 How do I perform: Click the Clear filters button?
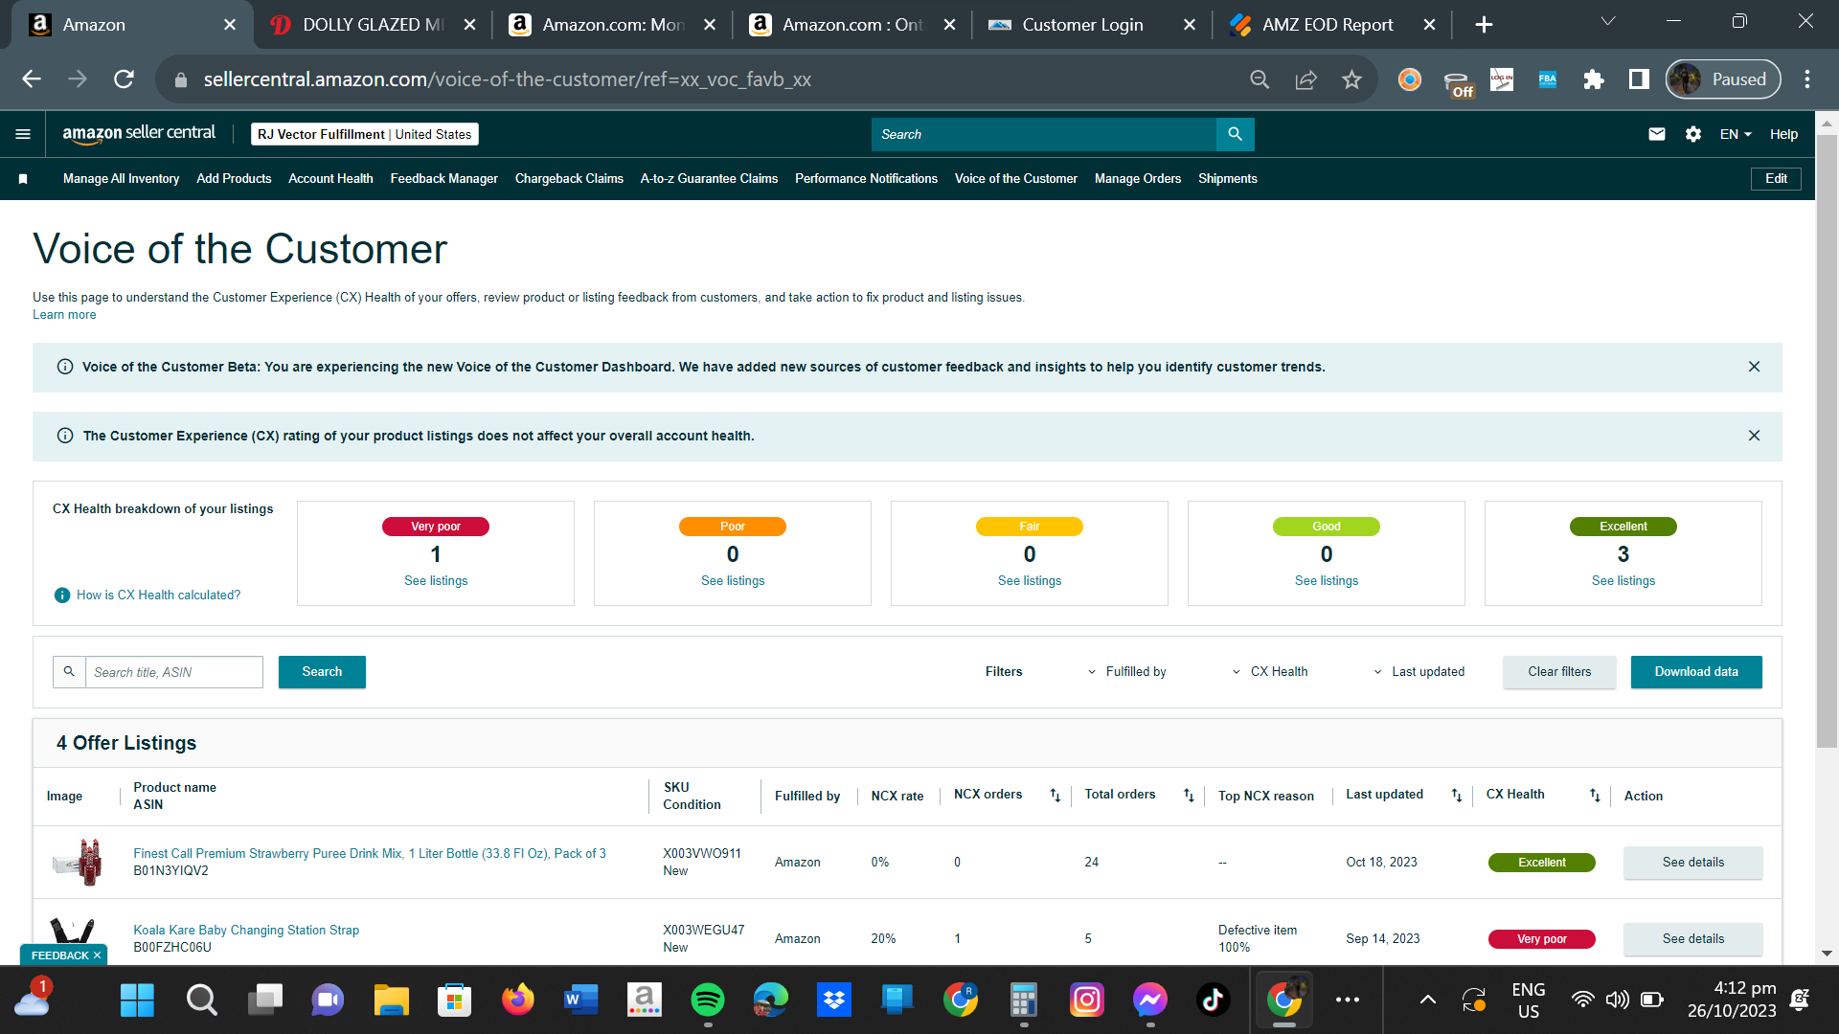[1559, 672]
